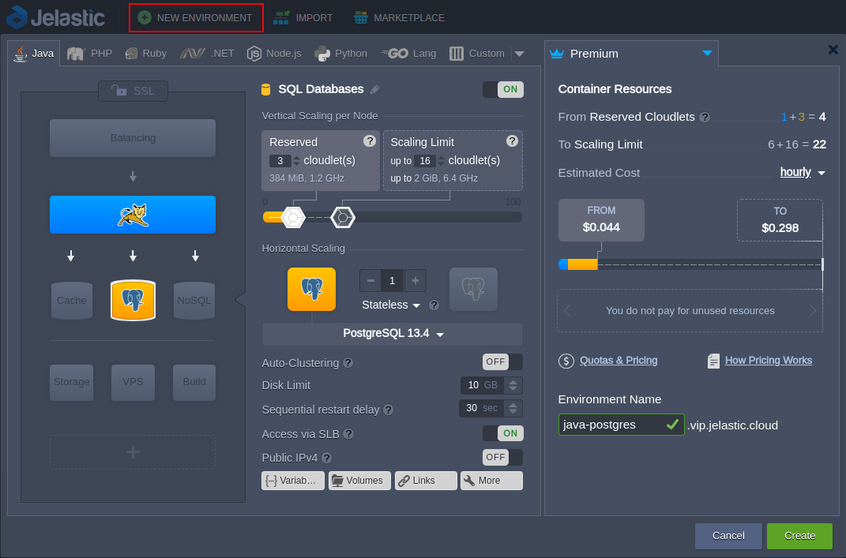Adjust the Sequential restart delay stepper

(513, 408)
